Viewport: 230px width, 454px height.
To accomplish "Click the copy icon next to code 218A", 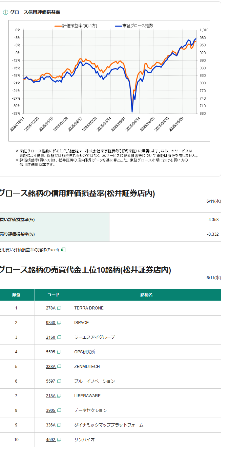I will tap(59, 396).
